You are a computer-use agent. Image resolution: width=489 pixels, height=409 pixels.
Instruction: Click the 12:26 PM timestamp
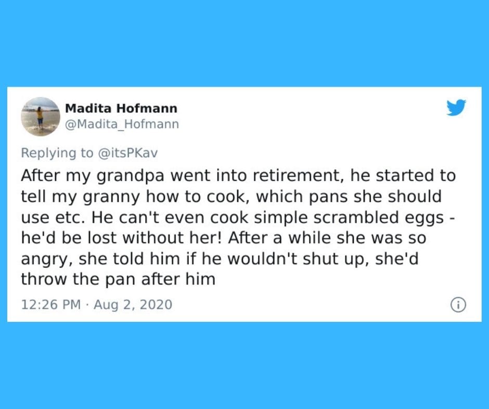coord(51,304)
